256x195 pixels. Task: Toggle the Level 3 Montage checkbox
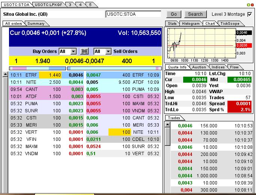click(x=250, y=14)
